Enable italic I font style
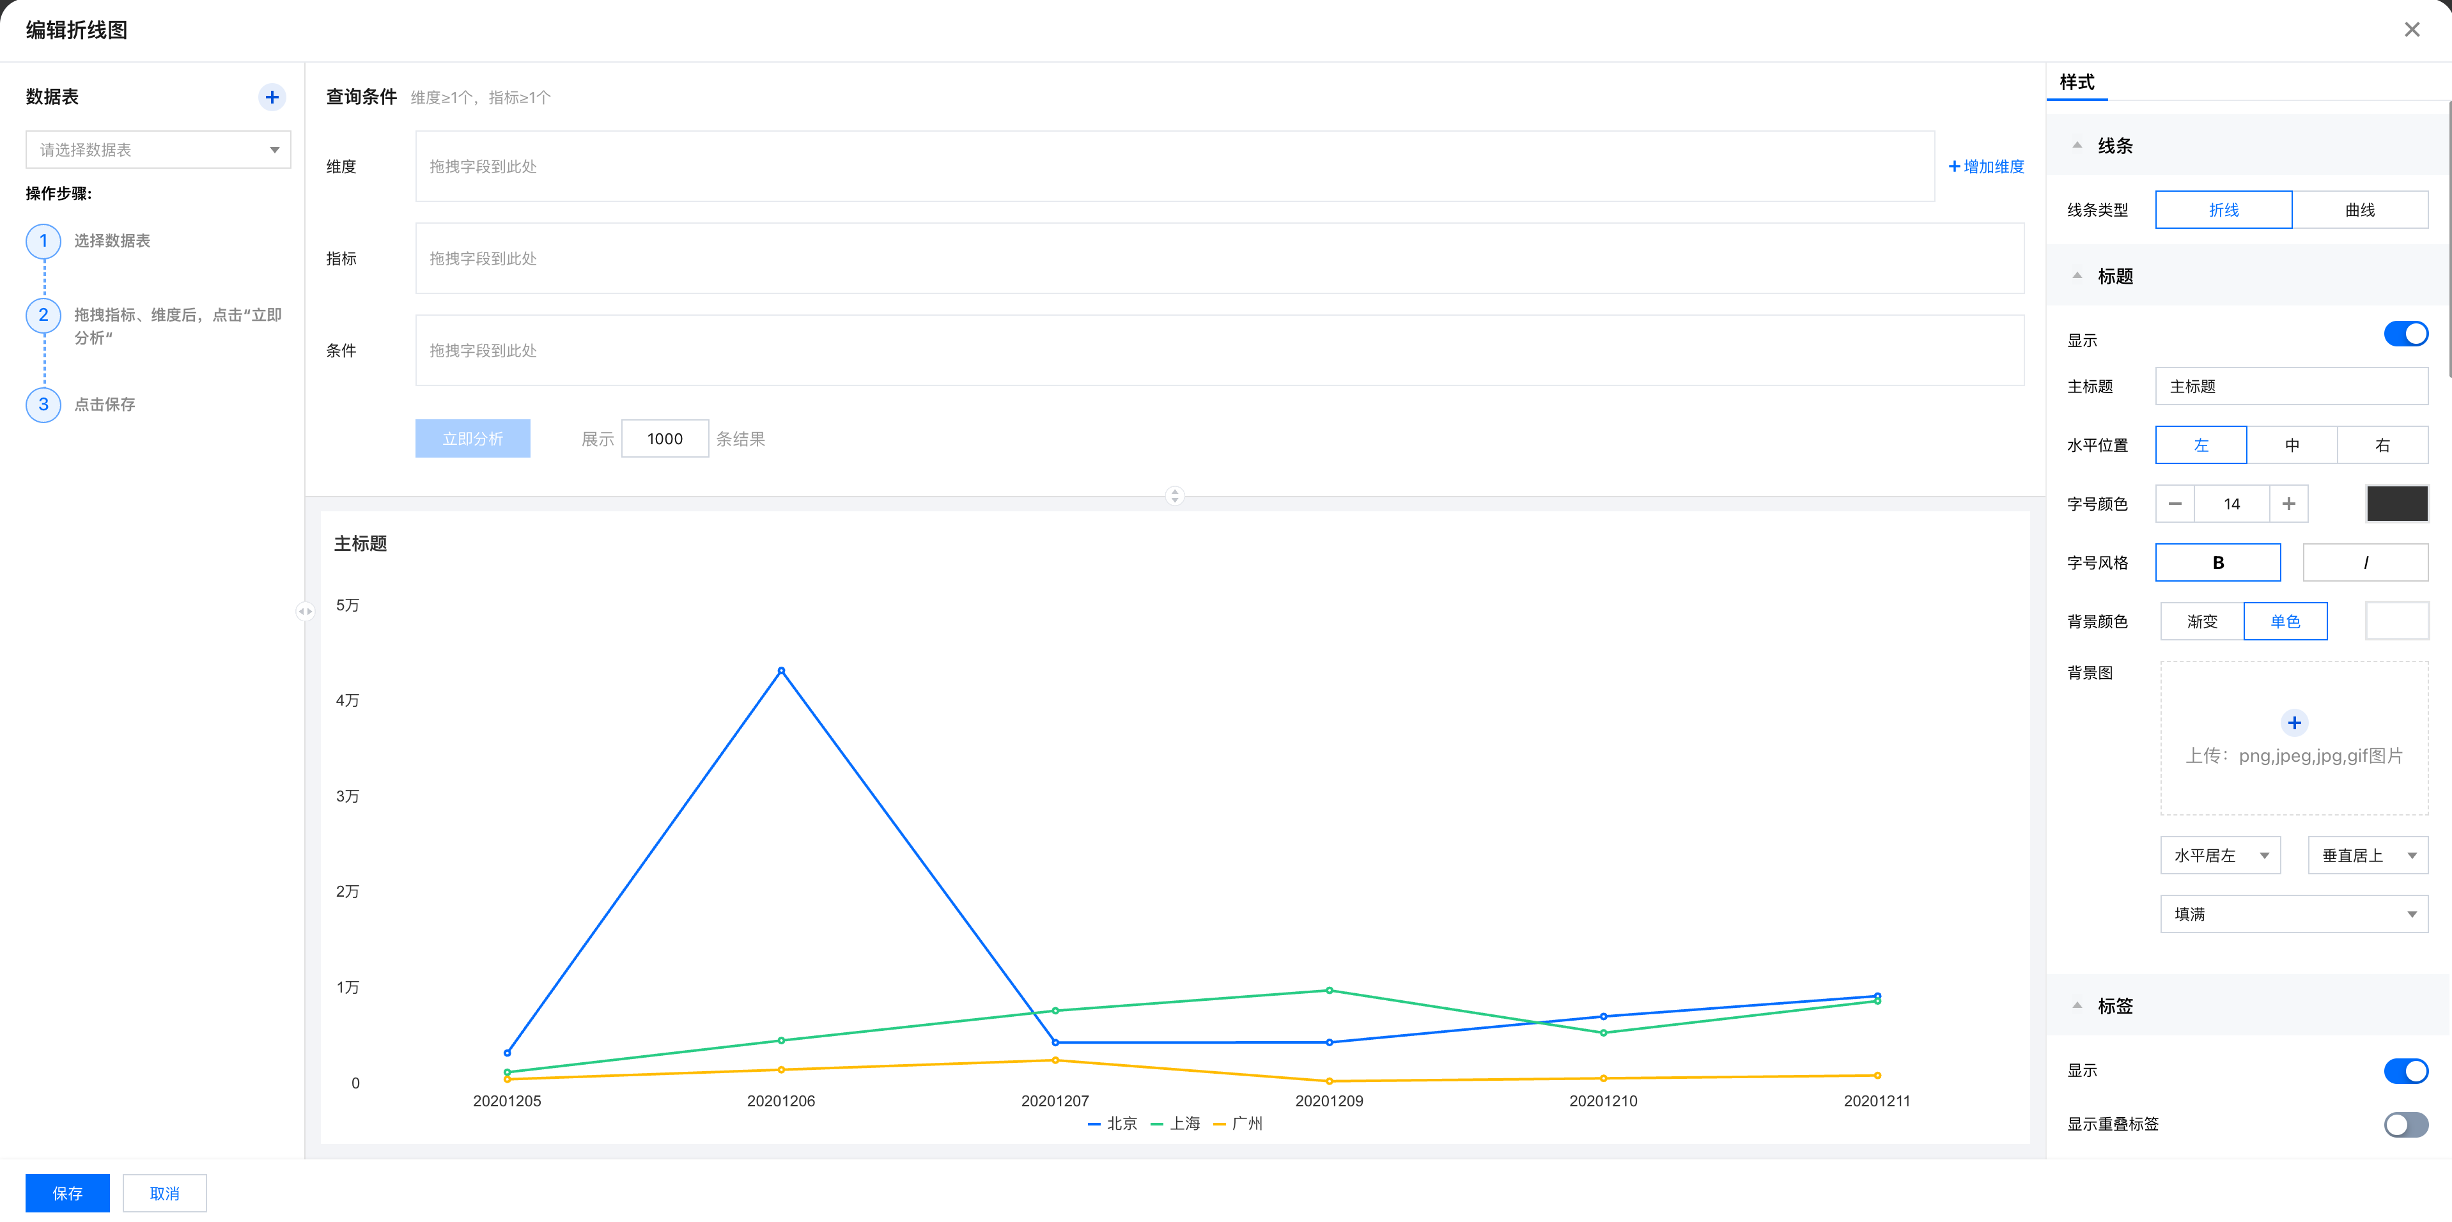The height and width of the screenshot is (1222, 2452). (2365, 564)
